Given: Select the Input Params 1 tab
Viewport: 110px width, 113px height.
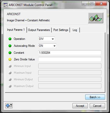Looking at the screenshot, I should pos(16,30).
